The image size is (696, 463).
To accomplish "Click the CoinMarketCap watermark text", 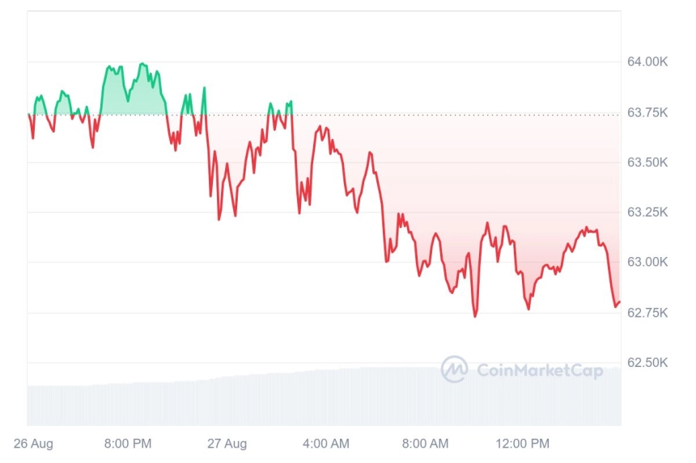I will [540, 370].
